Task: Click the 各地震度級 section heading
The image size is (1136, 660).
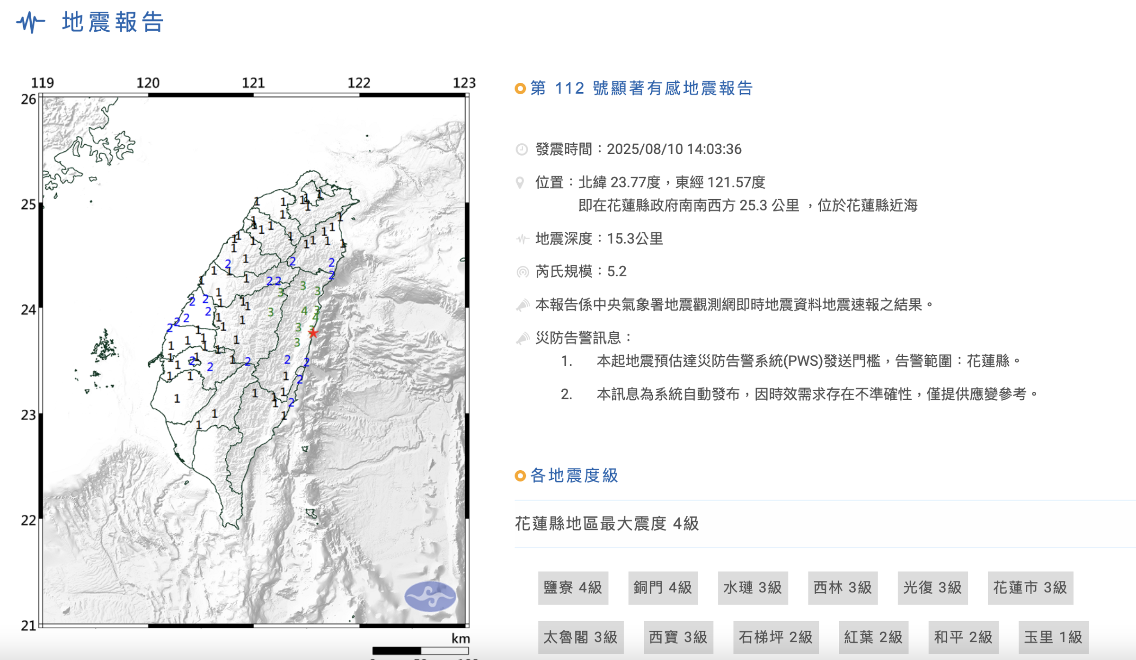Action: click(574, 475)
